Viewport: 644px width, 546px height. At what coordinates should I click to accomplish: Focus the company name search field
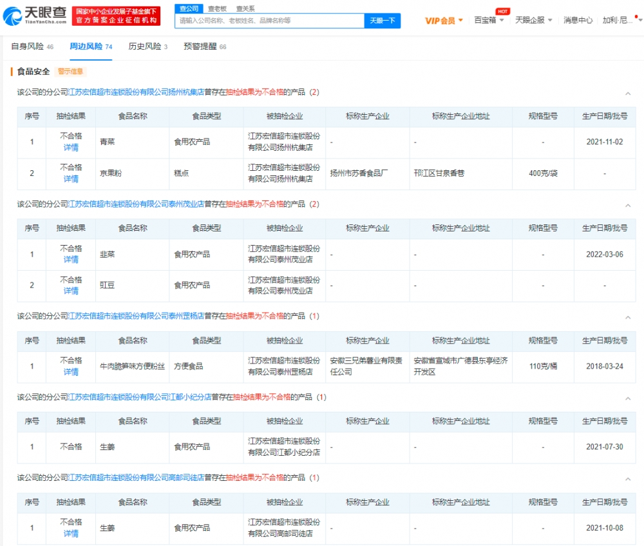[x=269, y=21]
